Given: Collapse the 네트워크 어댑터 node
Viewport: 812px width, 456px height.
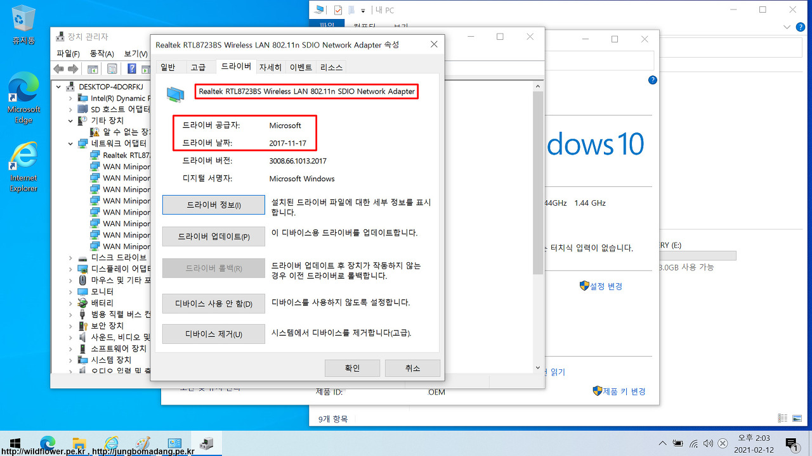Looking at the screenshot, I should pos(70,144).
